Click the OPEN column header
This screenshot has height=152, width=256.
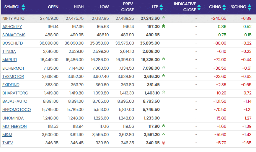[x=53, y=7]
